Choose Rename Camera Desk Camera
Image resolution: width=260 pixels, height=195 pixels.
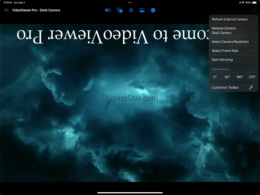click(x=233, y=31)
